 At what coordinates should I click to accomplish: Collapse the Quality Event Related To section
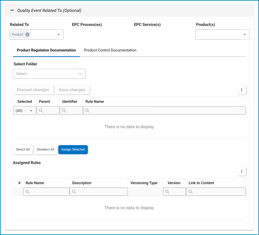(x=12, y=10)
